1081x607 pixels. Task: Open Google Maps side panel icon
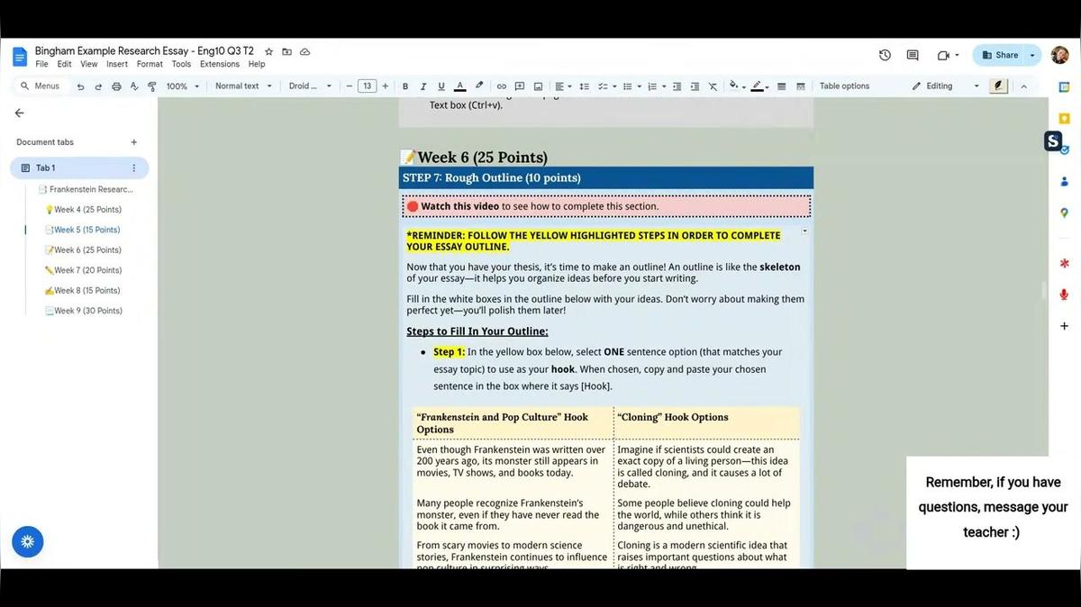tap(1064, 213)
